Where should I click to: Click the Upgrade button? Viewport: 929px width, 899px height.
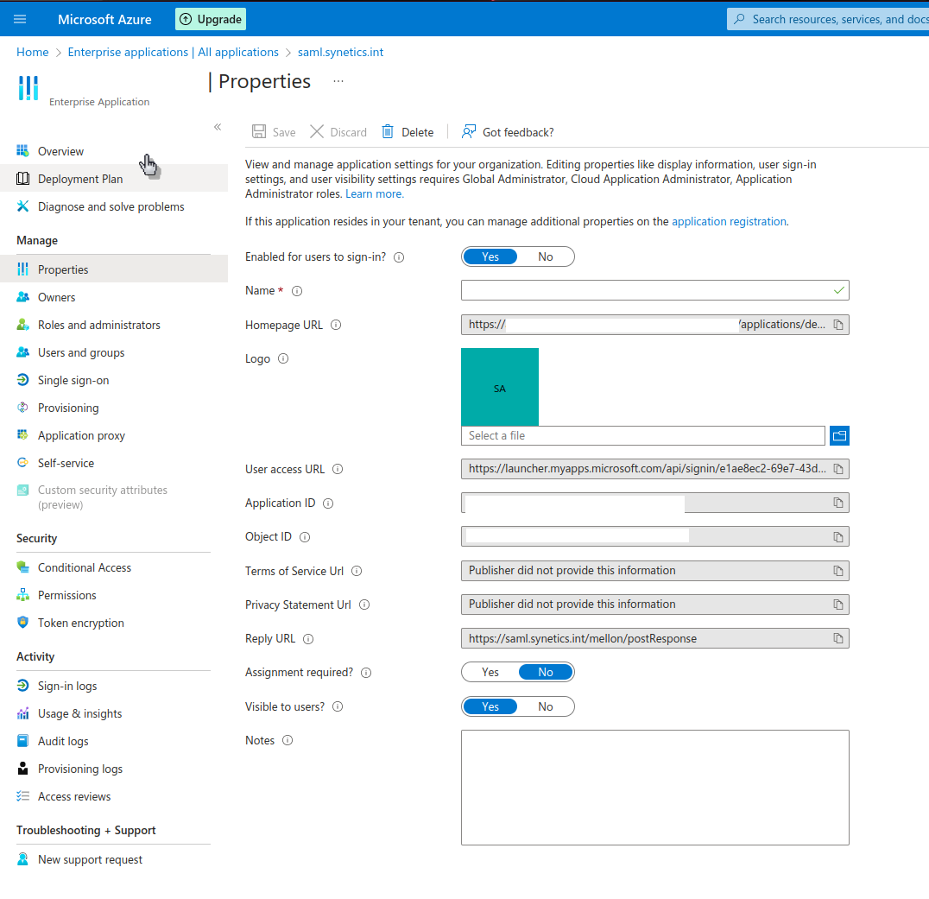(211, 19)
